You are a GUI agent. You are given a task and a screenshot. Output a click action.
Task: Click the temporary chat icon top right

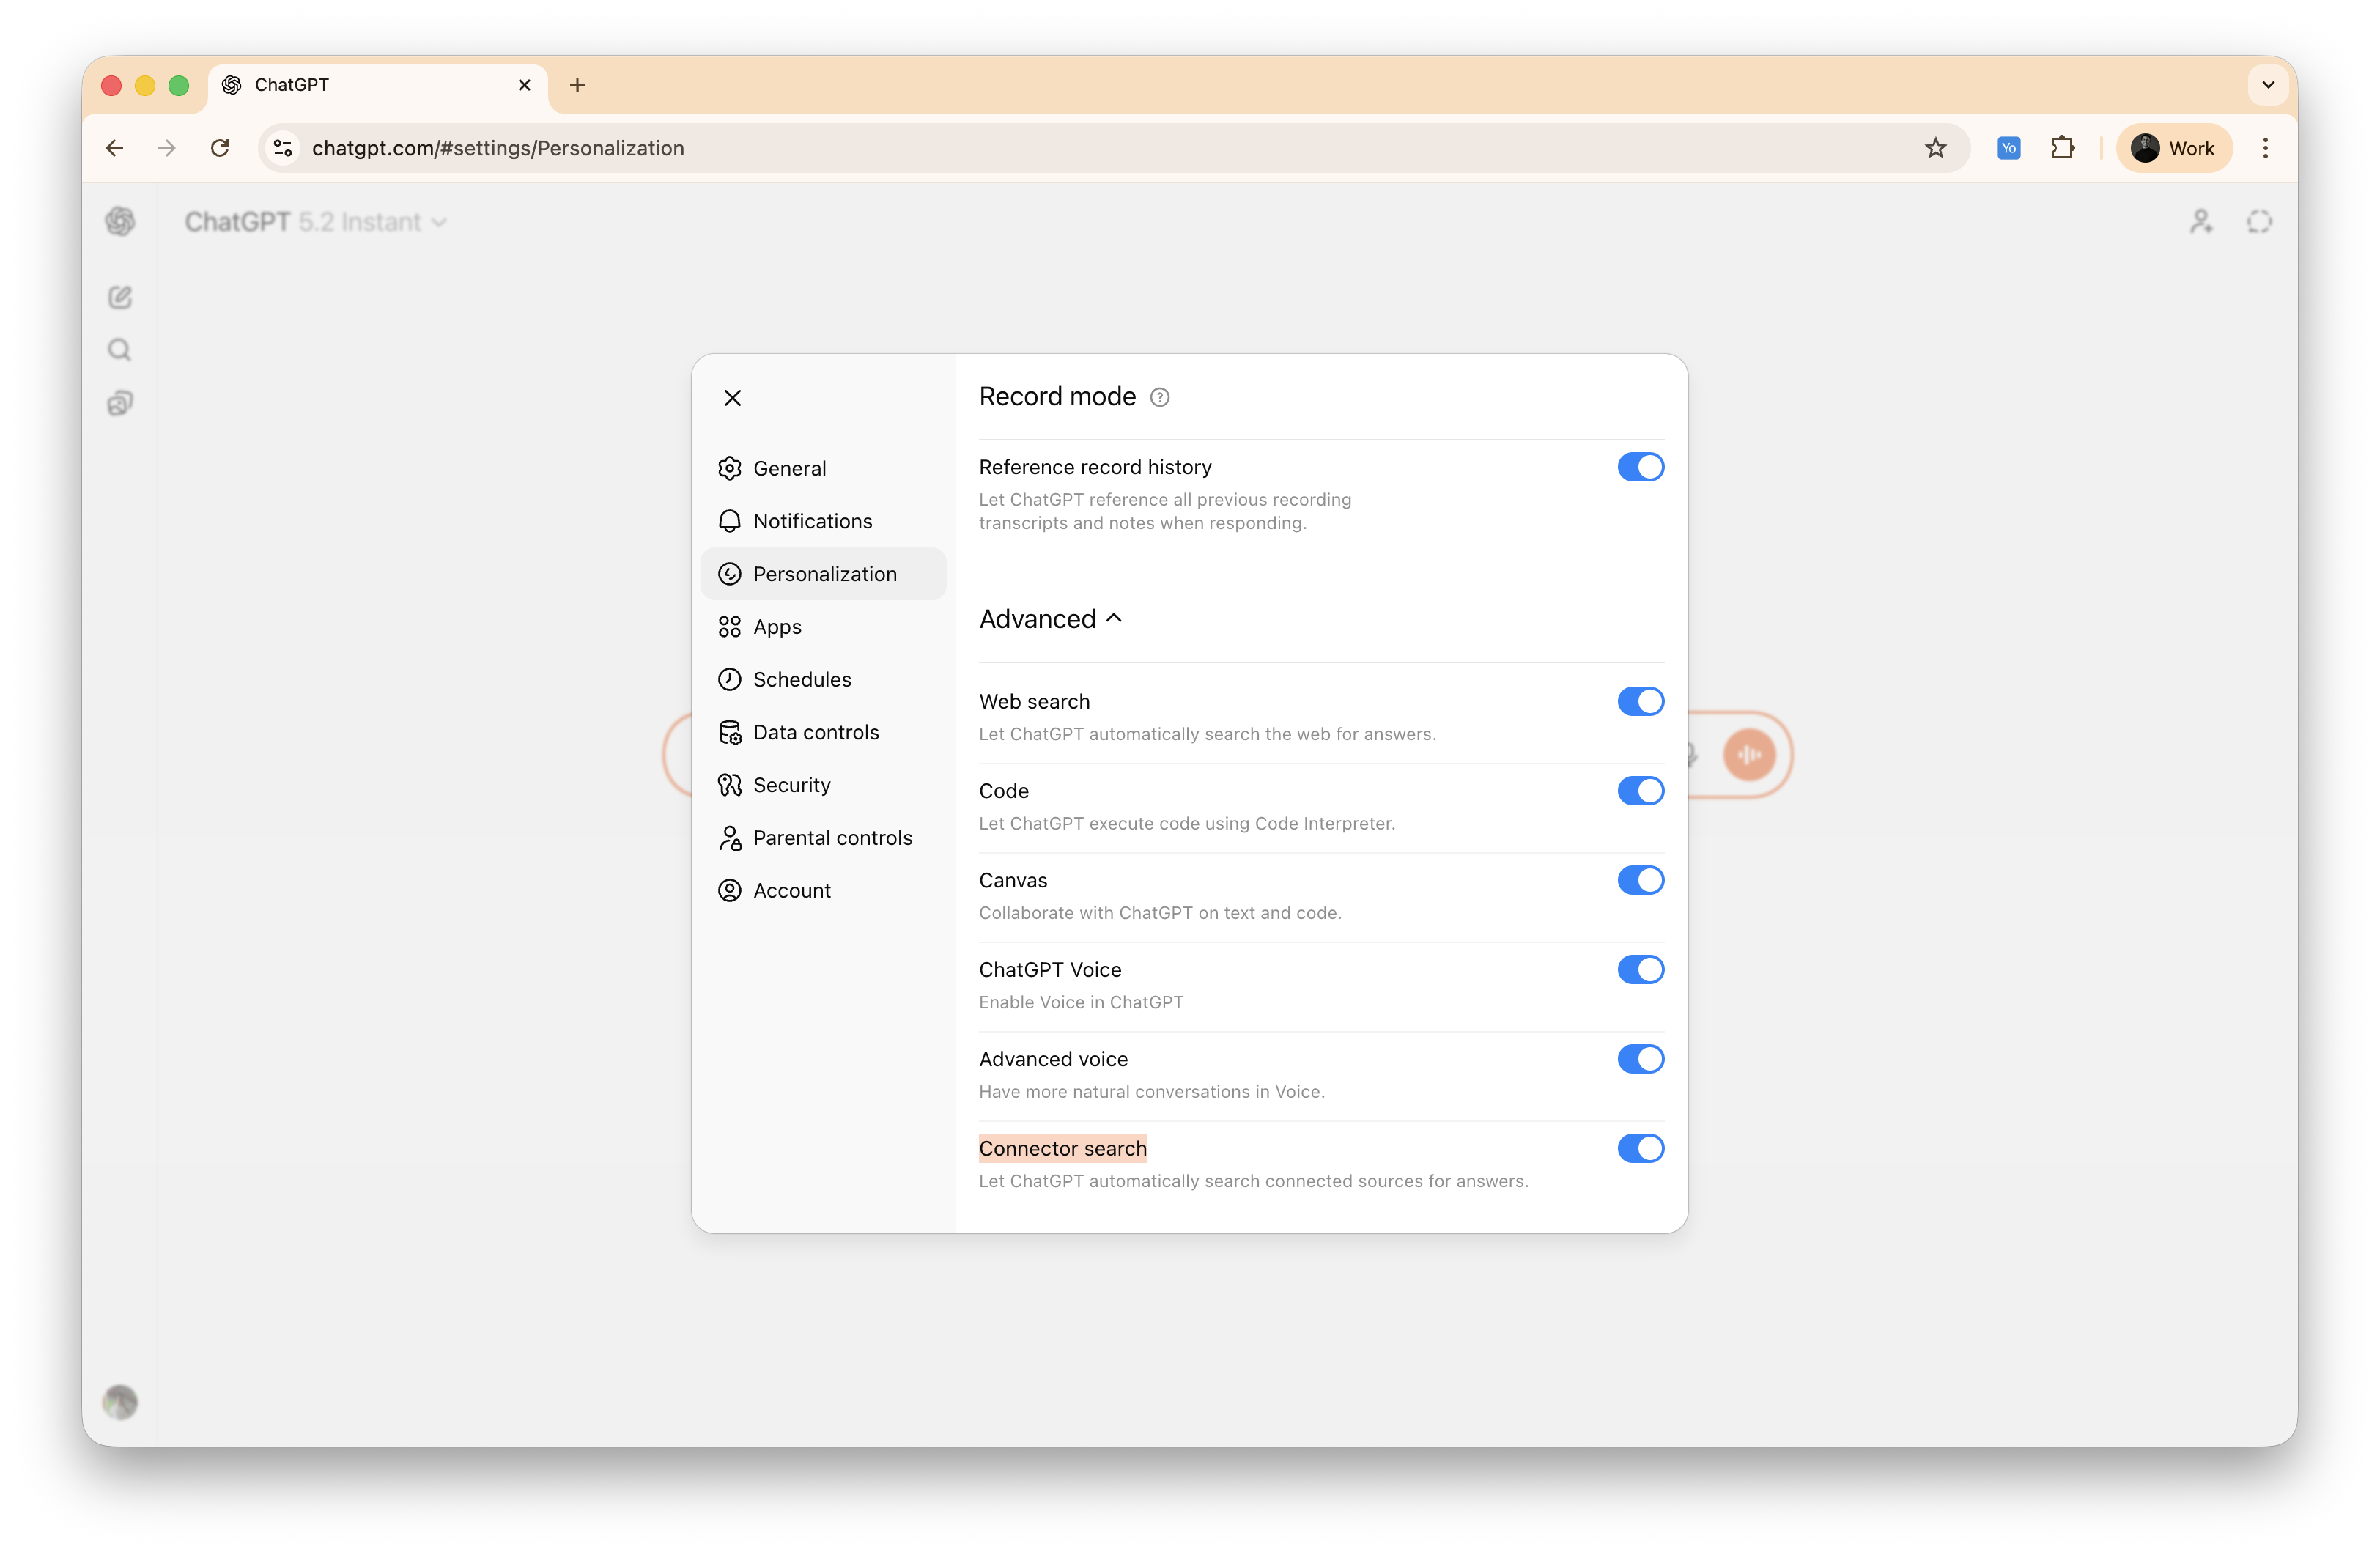2259,221
